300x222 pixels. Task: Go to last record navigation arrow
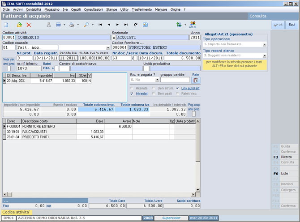(x=126, y=25)
